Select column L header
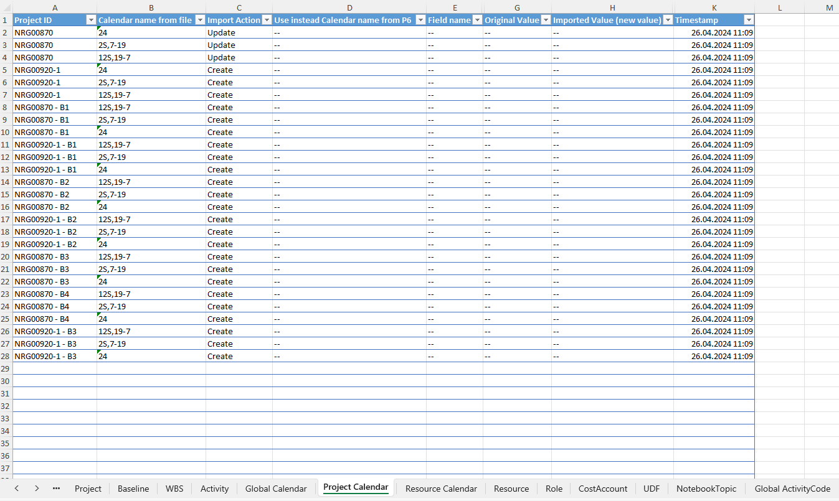This screenshot has width=839, height=501. coord(779,7)
